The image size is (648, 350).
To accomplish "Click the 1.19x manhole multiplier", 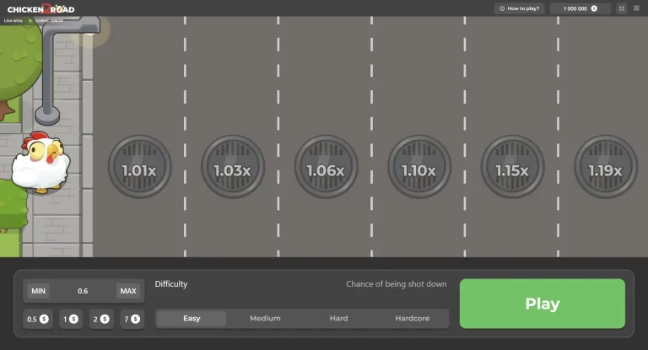I will click(604, 168).
